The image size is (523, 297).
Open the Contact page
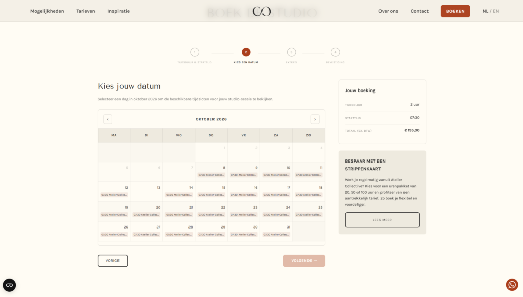pos(419,11)
